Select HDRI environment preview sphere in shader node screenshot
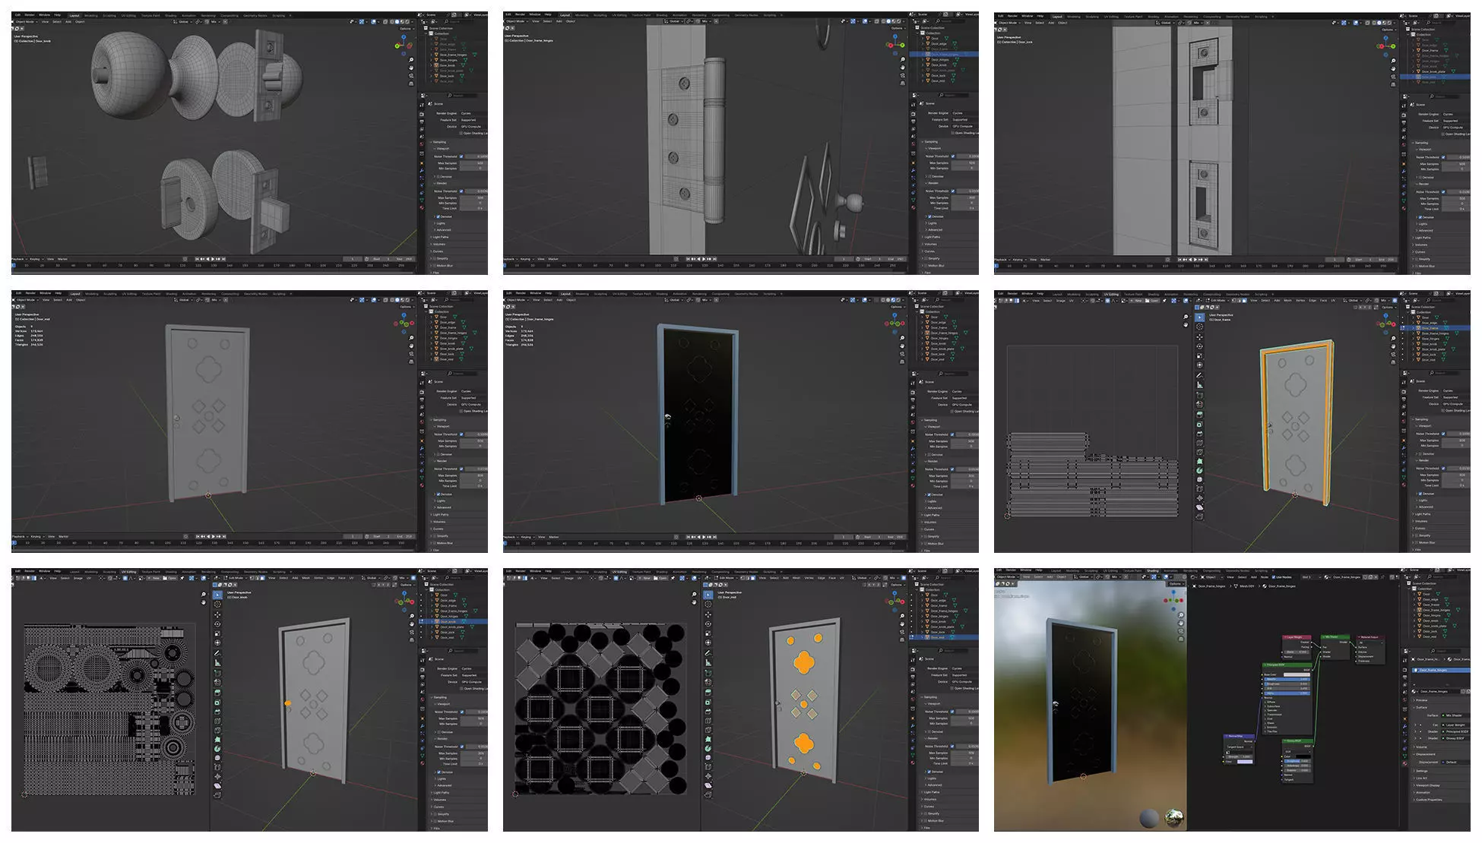Image resolution: width=1482 pixels, height=843 pixels. (1174, 817)
